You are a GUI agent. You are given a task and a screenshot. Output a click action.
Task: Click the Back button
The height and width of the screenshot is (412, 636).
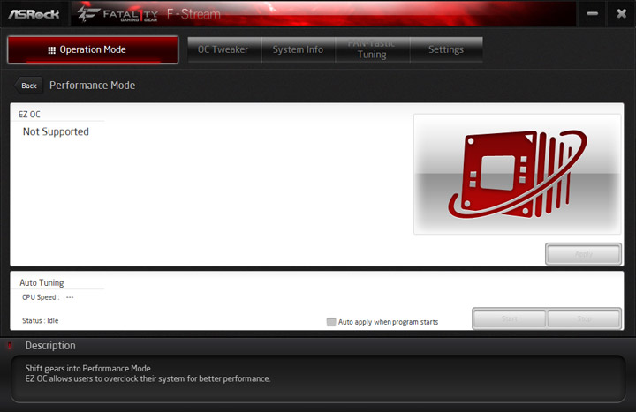pyautogui.click(x=28, y=86)
